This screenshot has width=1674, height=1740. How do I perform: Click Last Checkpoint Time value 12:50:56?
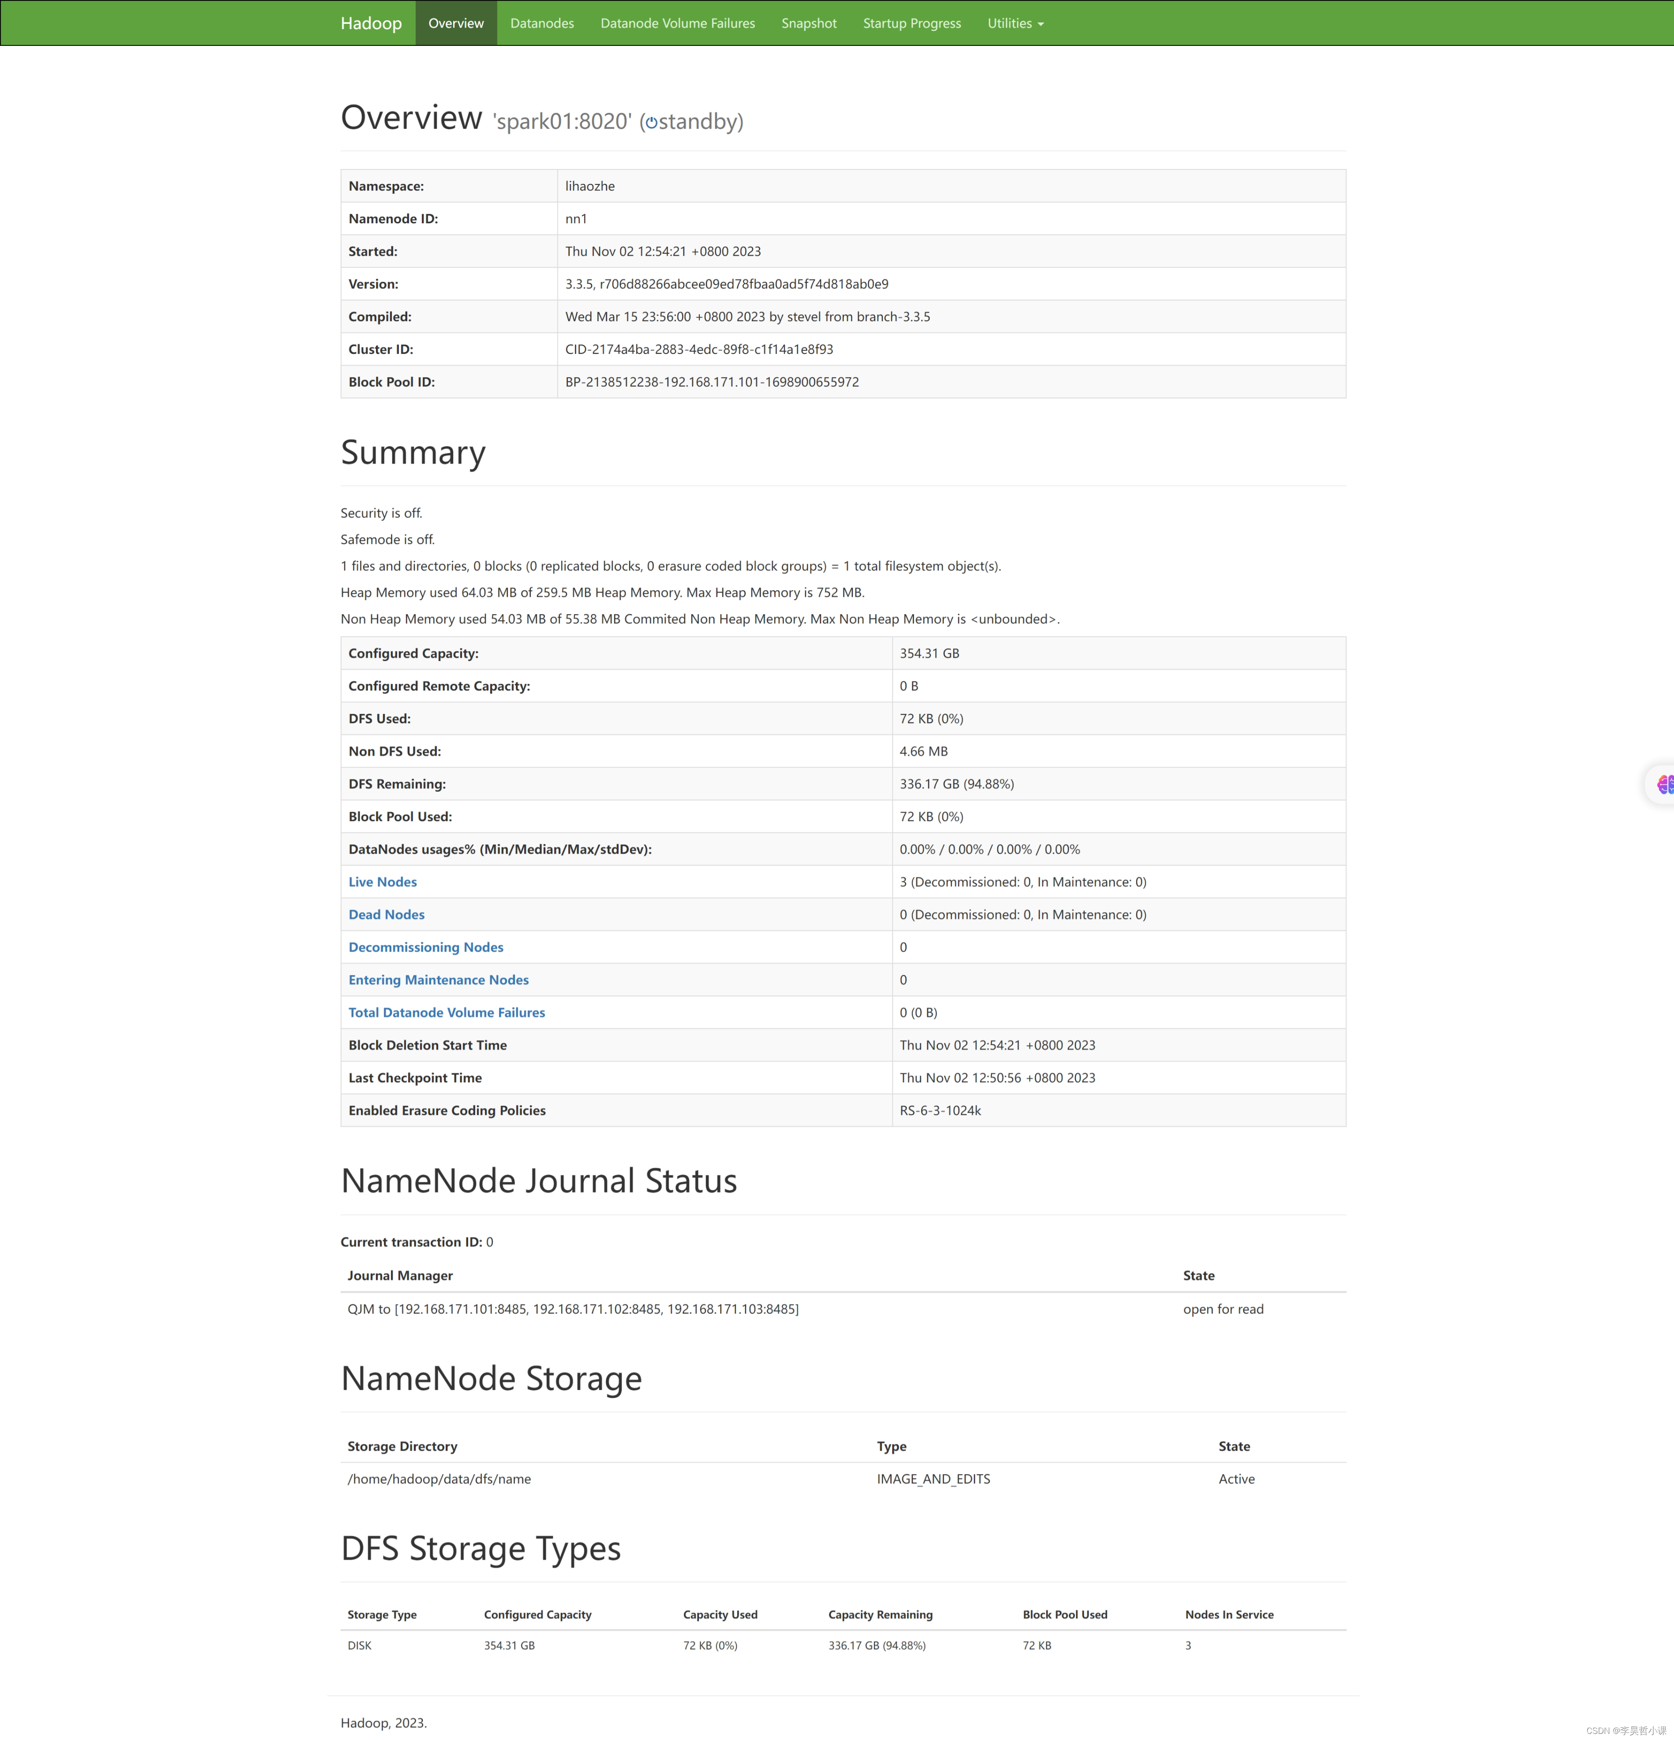click(998, 1078)
